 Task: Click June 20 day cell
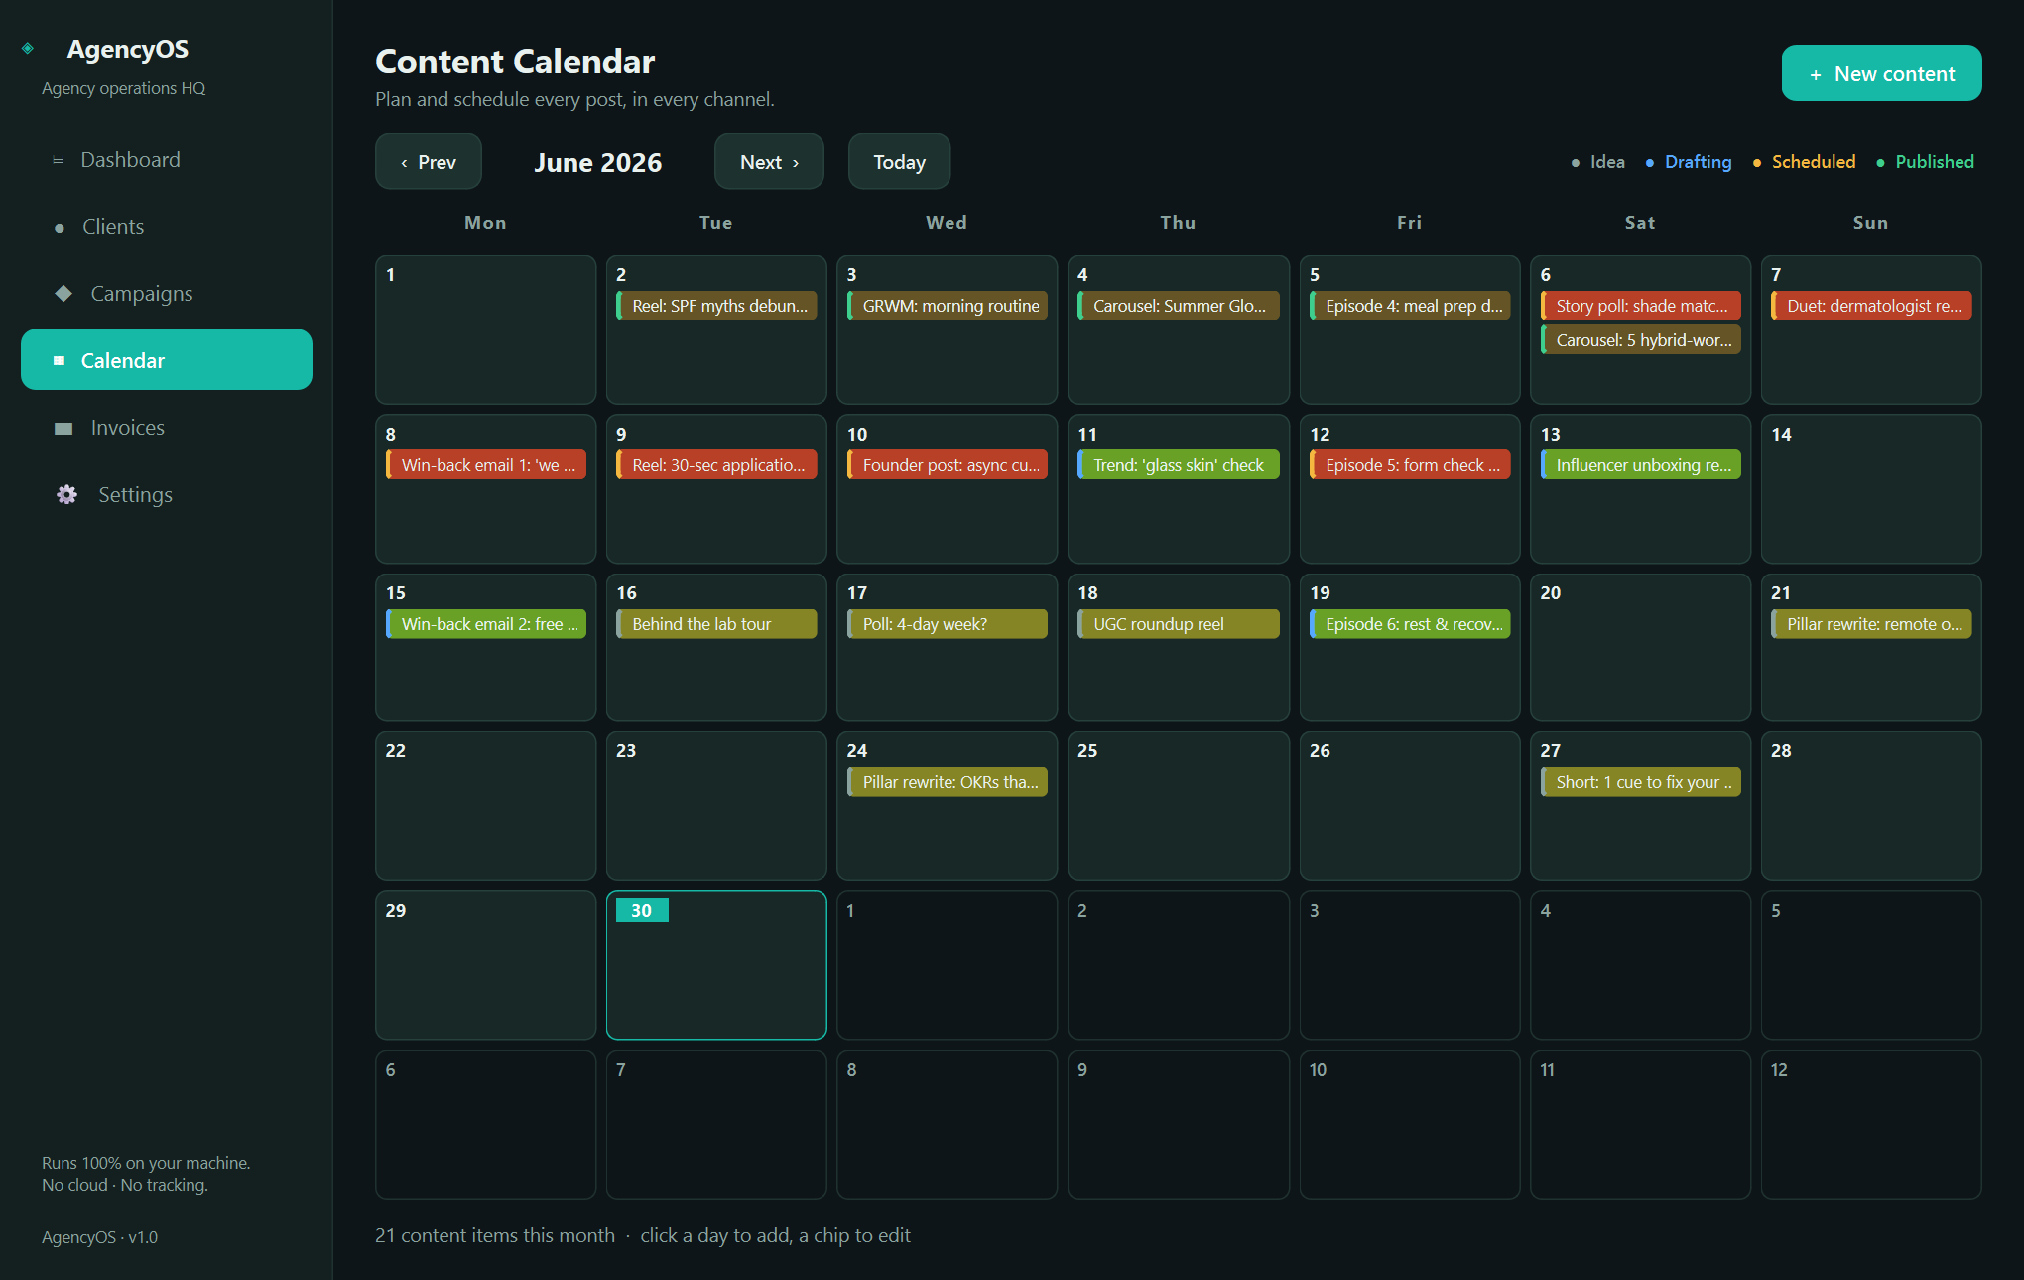[x=1641, y=648]
